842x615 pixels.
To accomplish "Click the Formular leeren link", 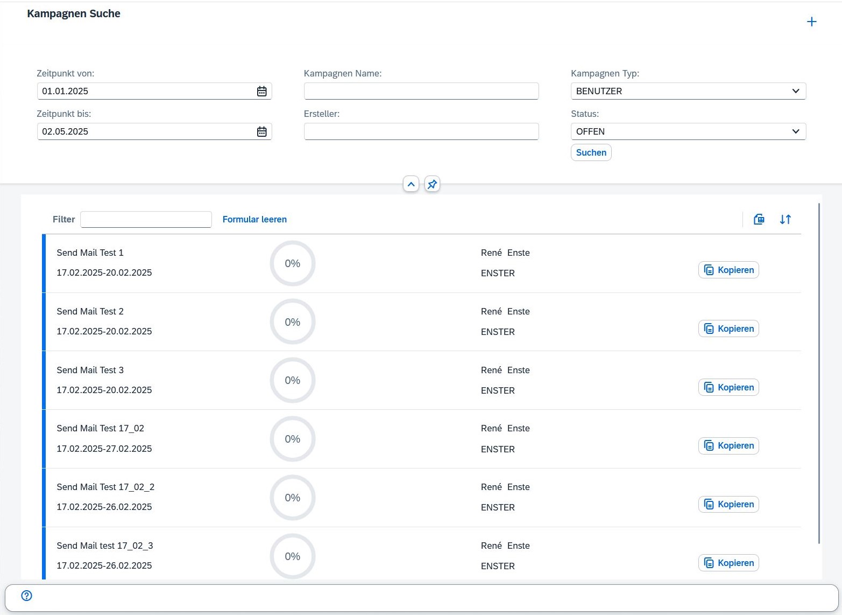I will pos(254,219).
